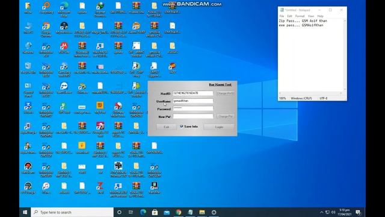Click Notepad's vertical scrollbar
The image size is (385, 217).
tap(345, 55)
